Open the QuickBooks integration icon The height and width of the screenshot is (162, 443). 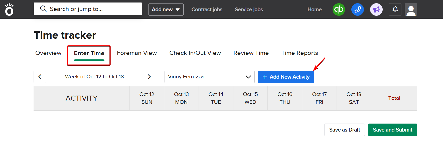pos(339,9)
